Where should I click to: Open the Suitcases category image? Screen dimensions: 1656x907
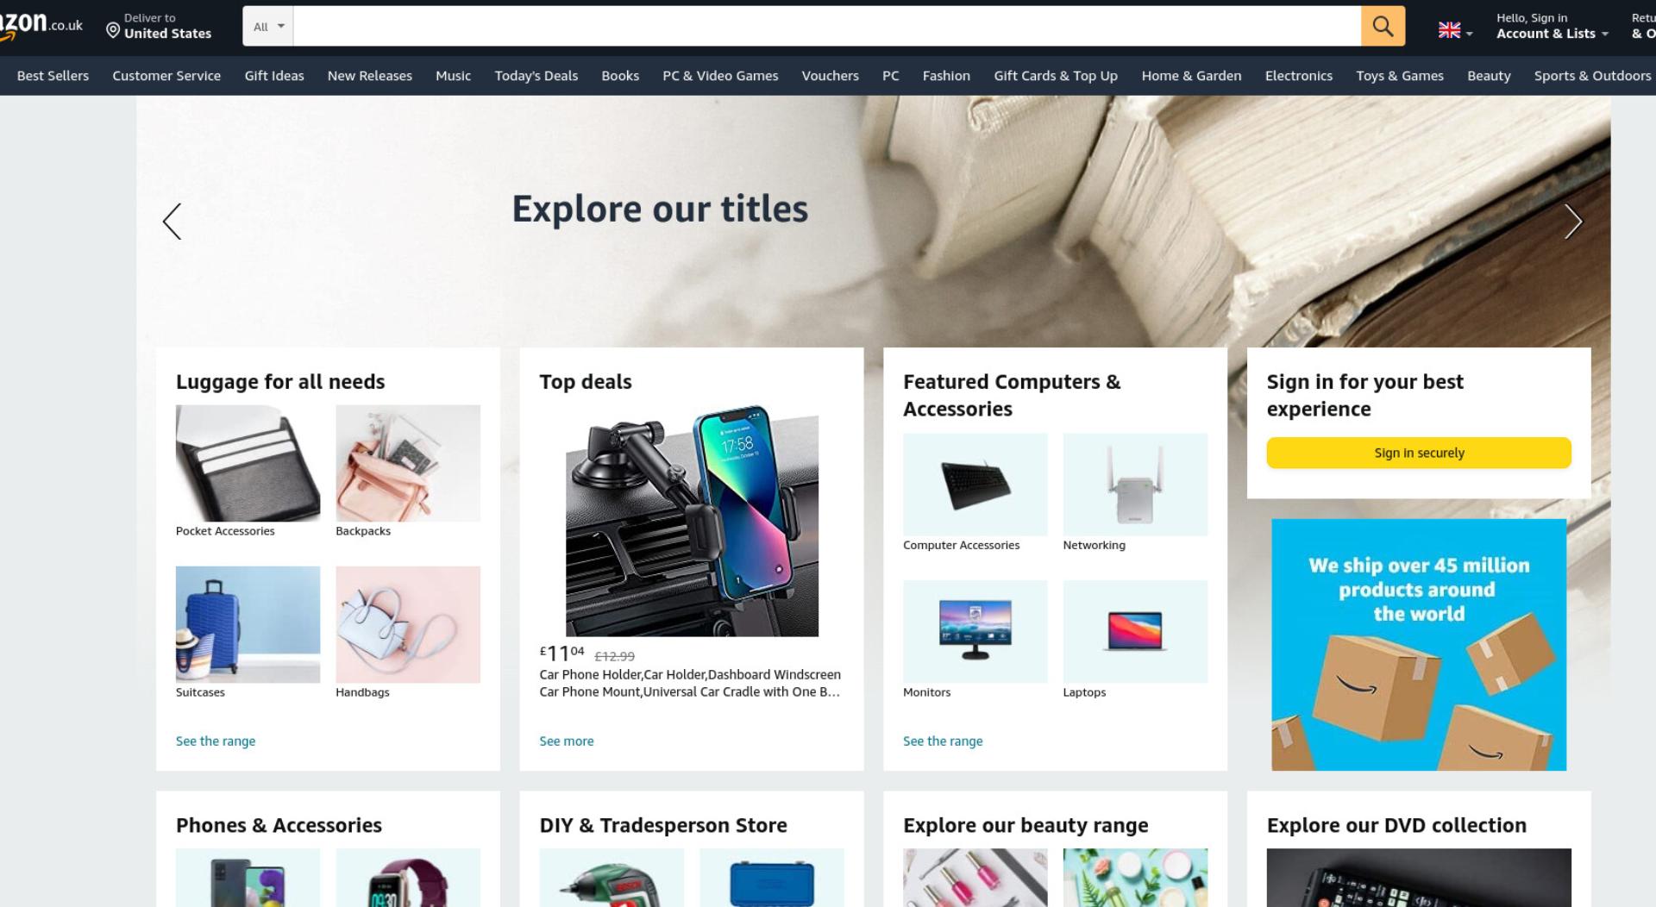coord(248,624)
